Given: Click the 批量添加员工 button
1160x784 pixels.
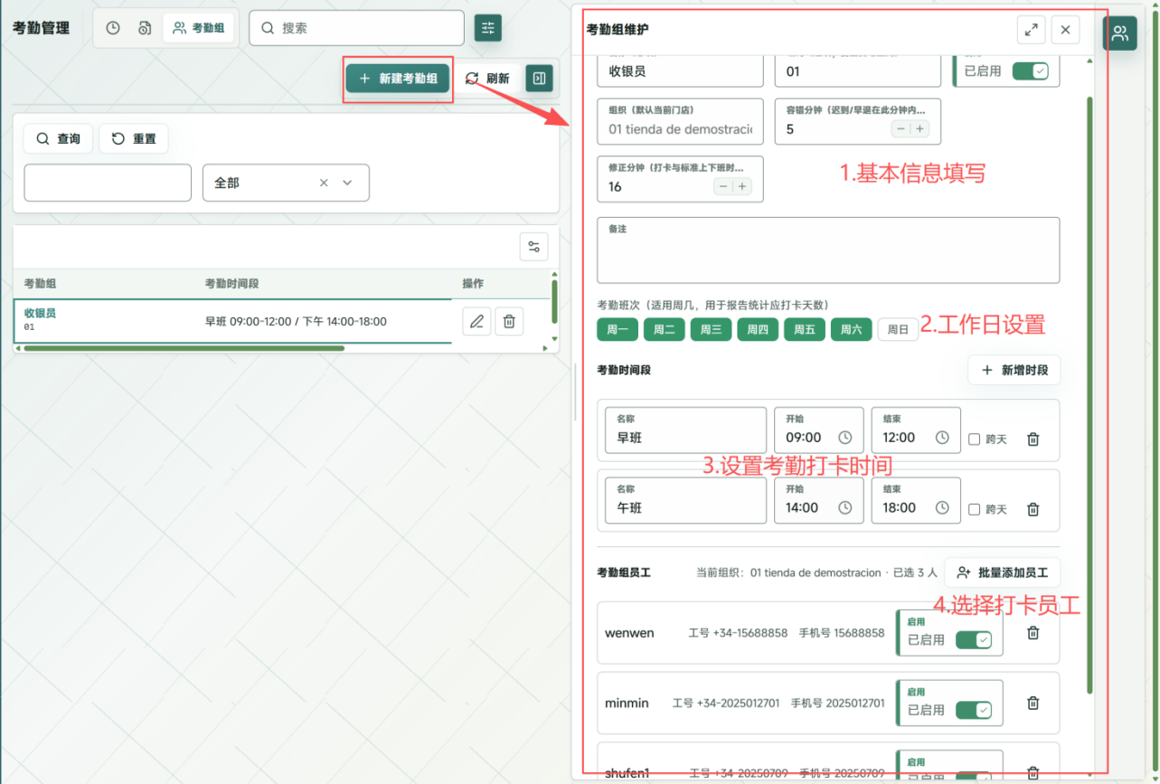Looking at the screenshot, I should pos(1002,572).
